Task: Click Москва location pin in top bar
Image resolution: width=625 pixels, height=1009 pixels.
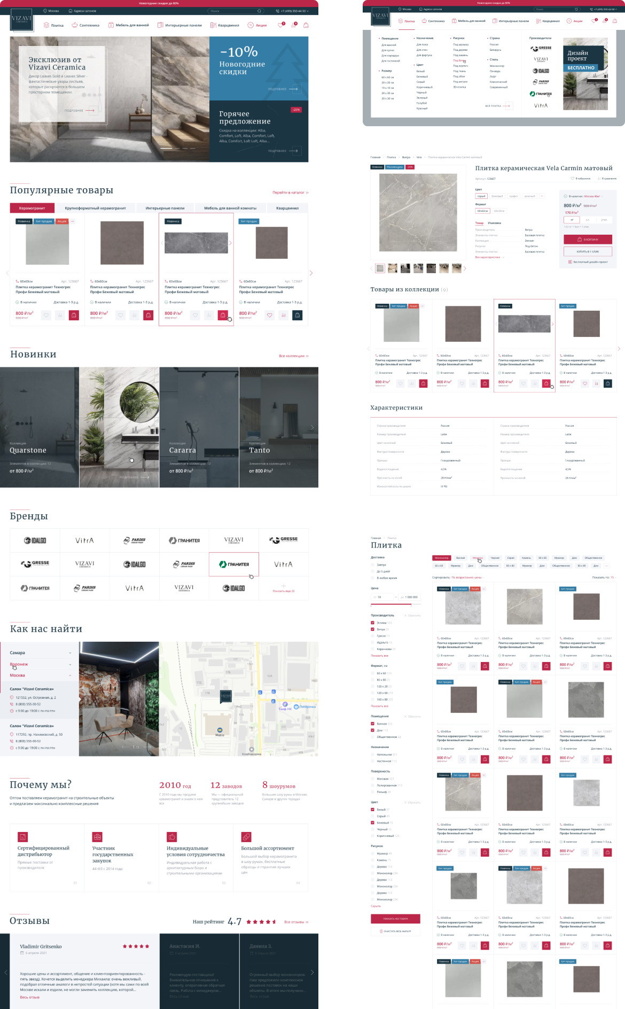Action: pos(45,11)
